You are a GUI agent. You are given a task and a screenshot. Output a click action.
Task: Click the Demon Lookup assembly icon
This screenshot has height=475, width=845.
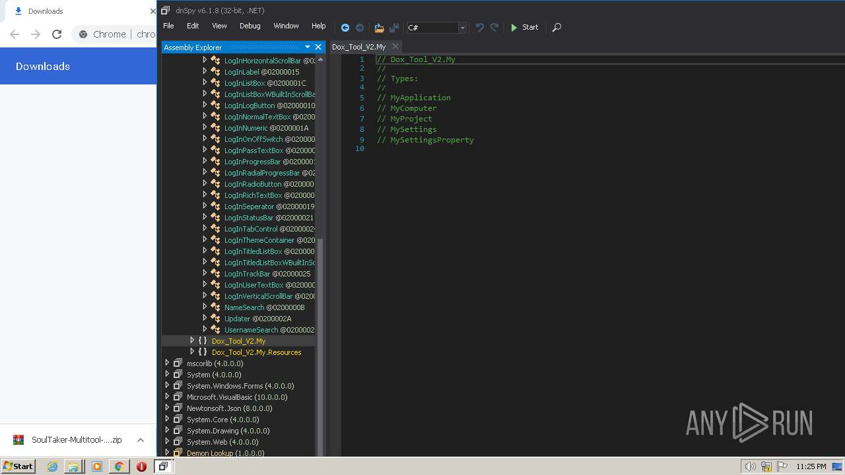click(178, 453)
